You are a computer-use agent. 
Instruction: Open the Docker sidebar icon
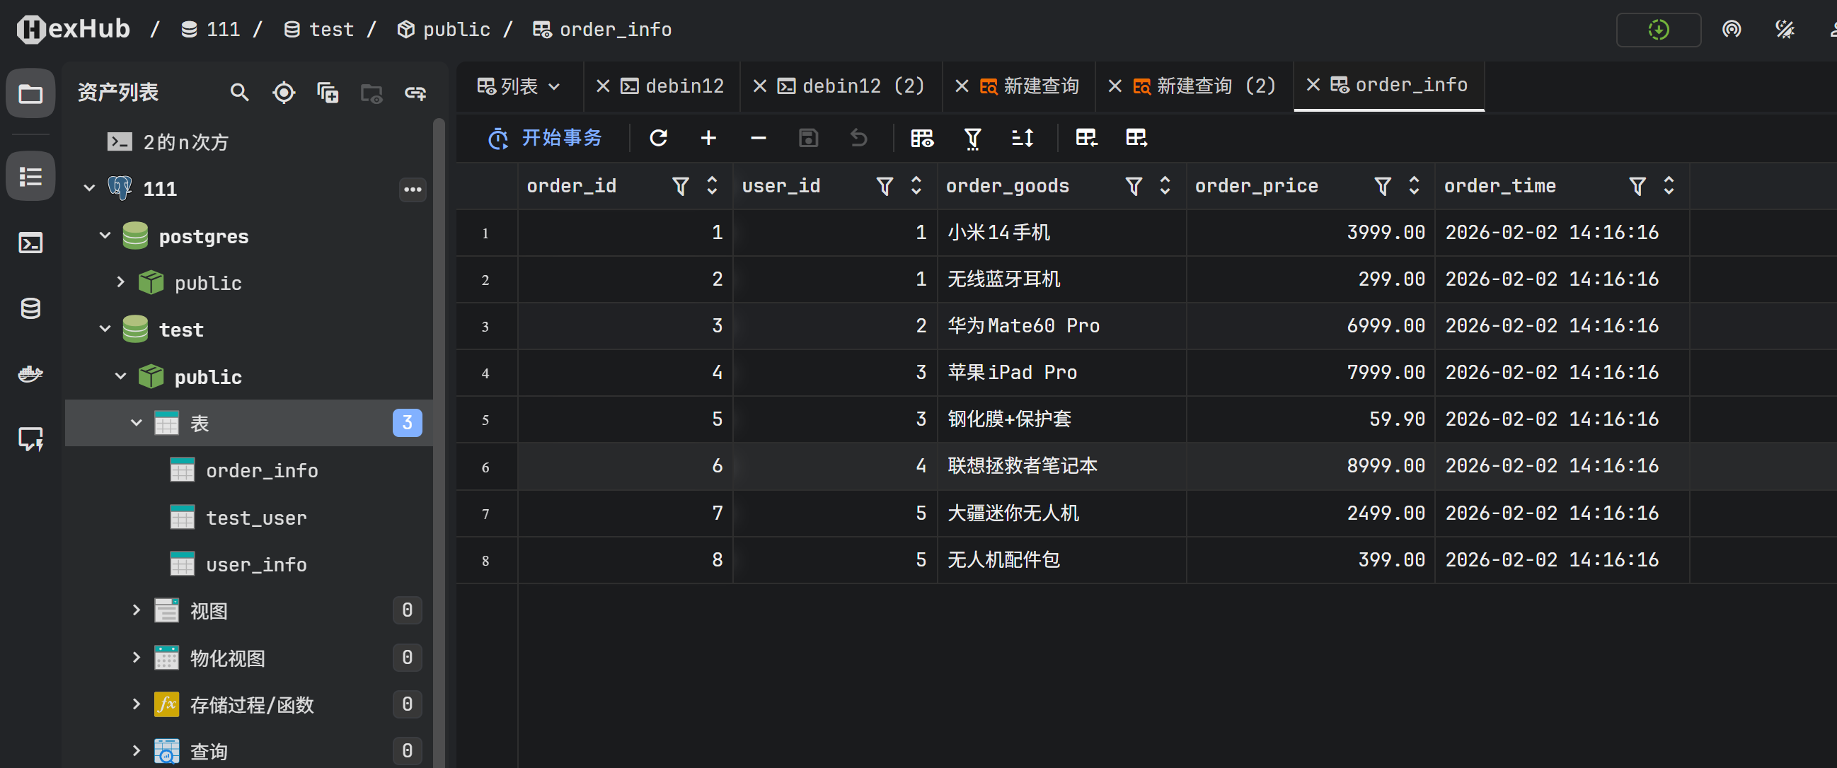pos(30,373)
